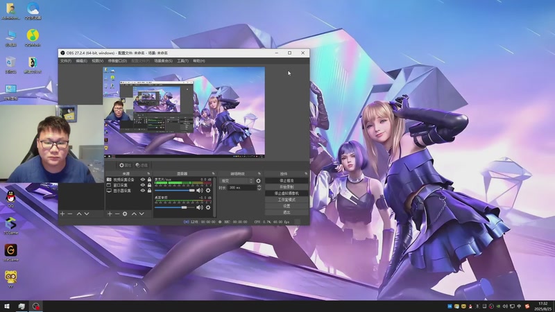Image resolution: width=555 pixels, height=312 pixels.
Task: Pop out the Sources dock panel
Action: [148, 174]
